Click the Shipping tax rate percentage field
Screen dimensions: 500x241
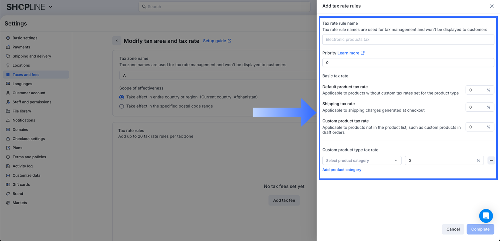tap(476, 107)
